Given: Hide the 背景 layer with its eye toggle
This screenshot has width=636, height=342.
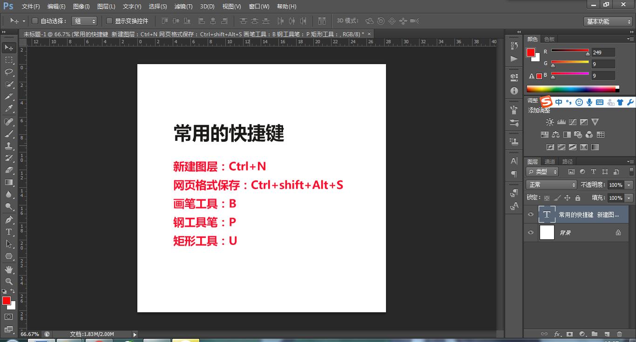Looking at the screenshot, I should point(531,232).
